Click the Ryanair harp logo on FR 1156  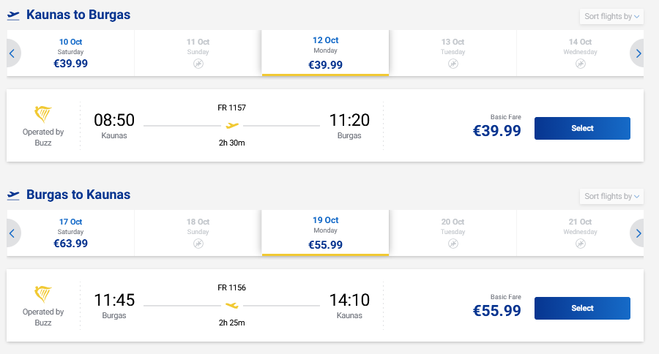[43, 294]
